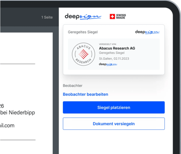Click the Swiss Made flag badge
The width and height of the screenshot is (181, 154).
click(x=112, y=17)
